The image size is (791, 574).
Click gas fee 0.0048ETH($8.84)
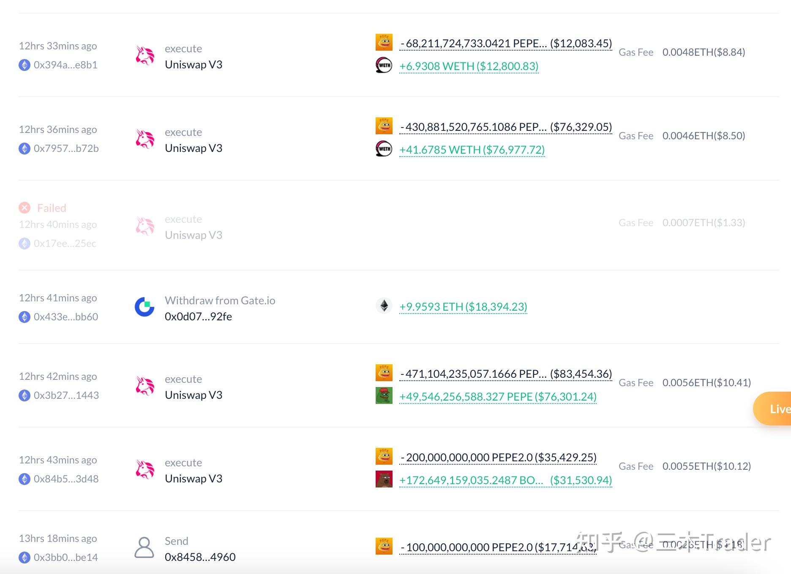click(x=704, y=52)
